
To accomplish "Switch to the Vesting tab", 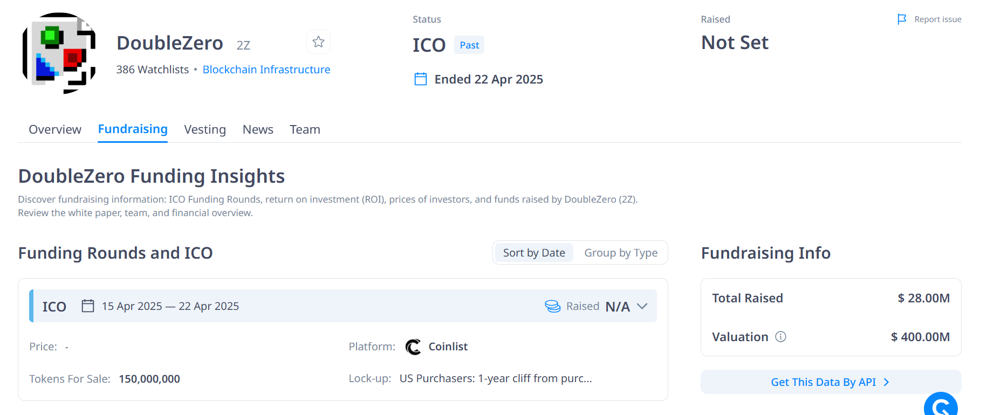I will (x=205, y=129).
